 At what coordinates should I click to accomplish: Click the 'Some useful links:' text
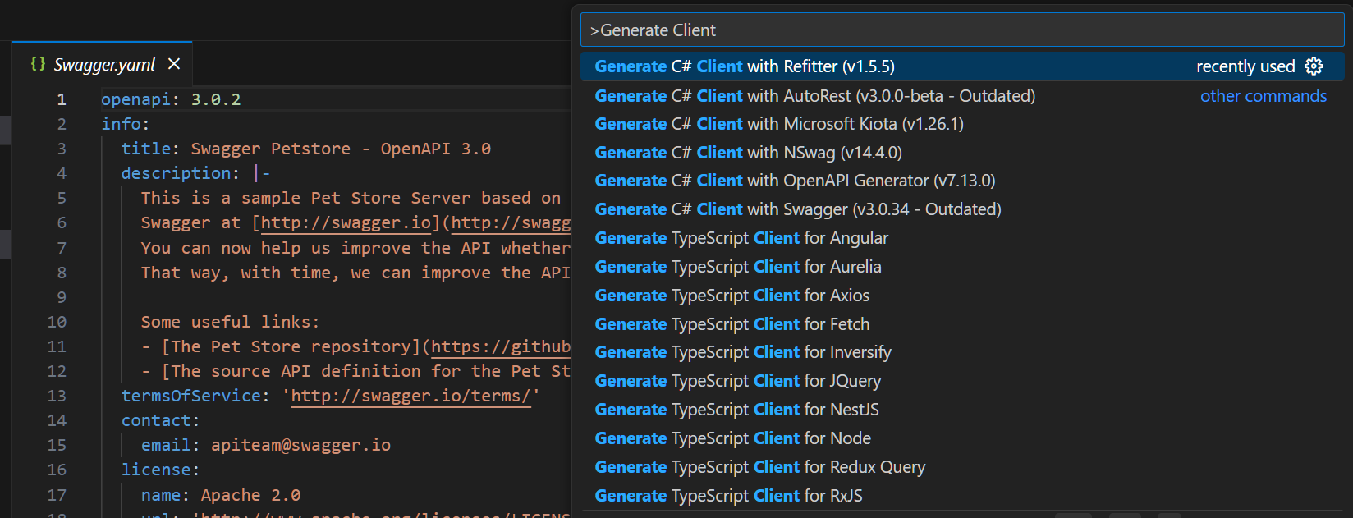point(230,322)
